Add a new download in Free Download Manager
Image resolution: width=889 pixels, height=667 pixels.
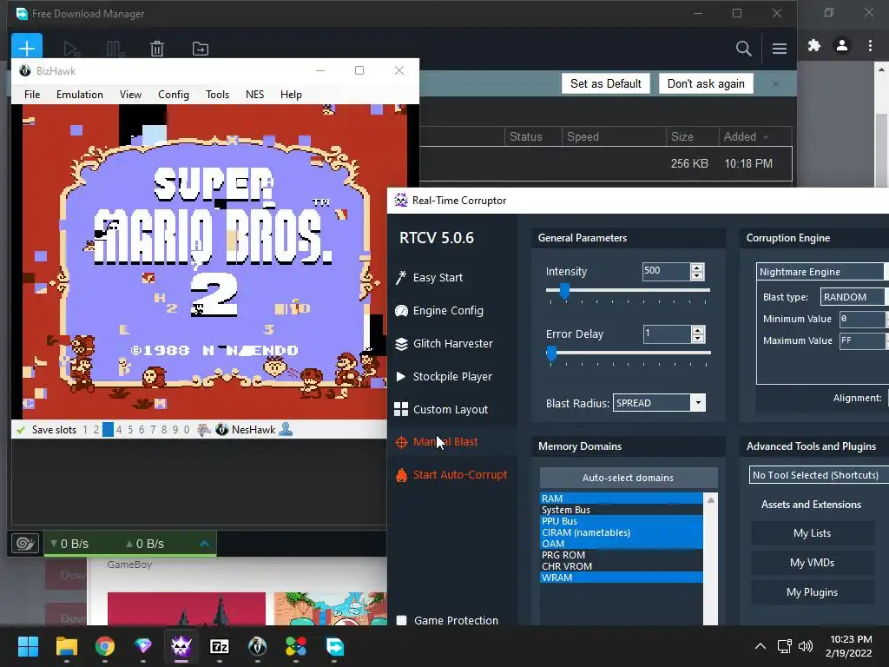pos(27,48)
